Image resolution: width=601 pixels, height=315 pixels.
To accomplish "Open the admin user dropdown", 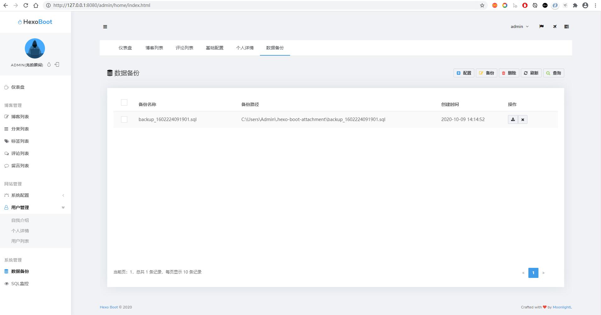I will pos(520,26).
